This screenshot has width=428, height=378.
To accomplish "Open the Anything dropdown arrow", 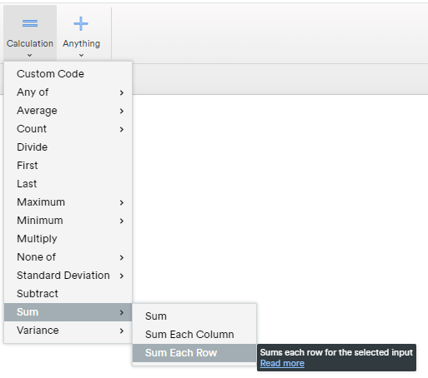I will tap(81, 55).
